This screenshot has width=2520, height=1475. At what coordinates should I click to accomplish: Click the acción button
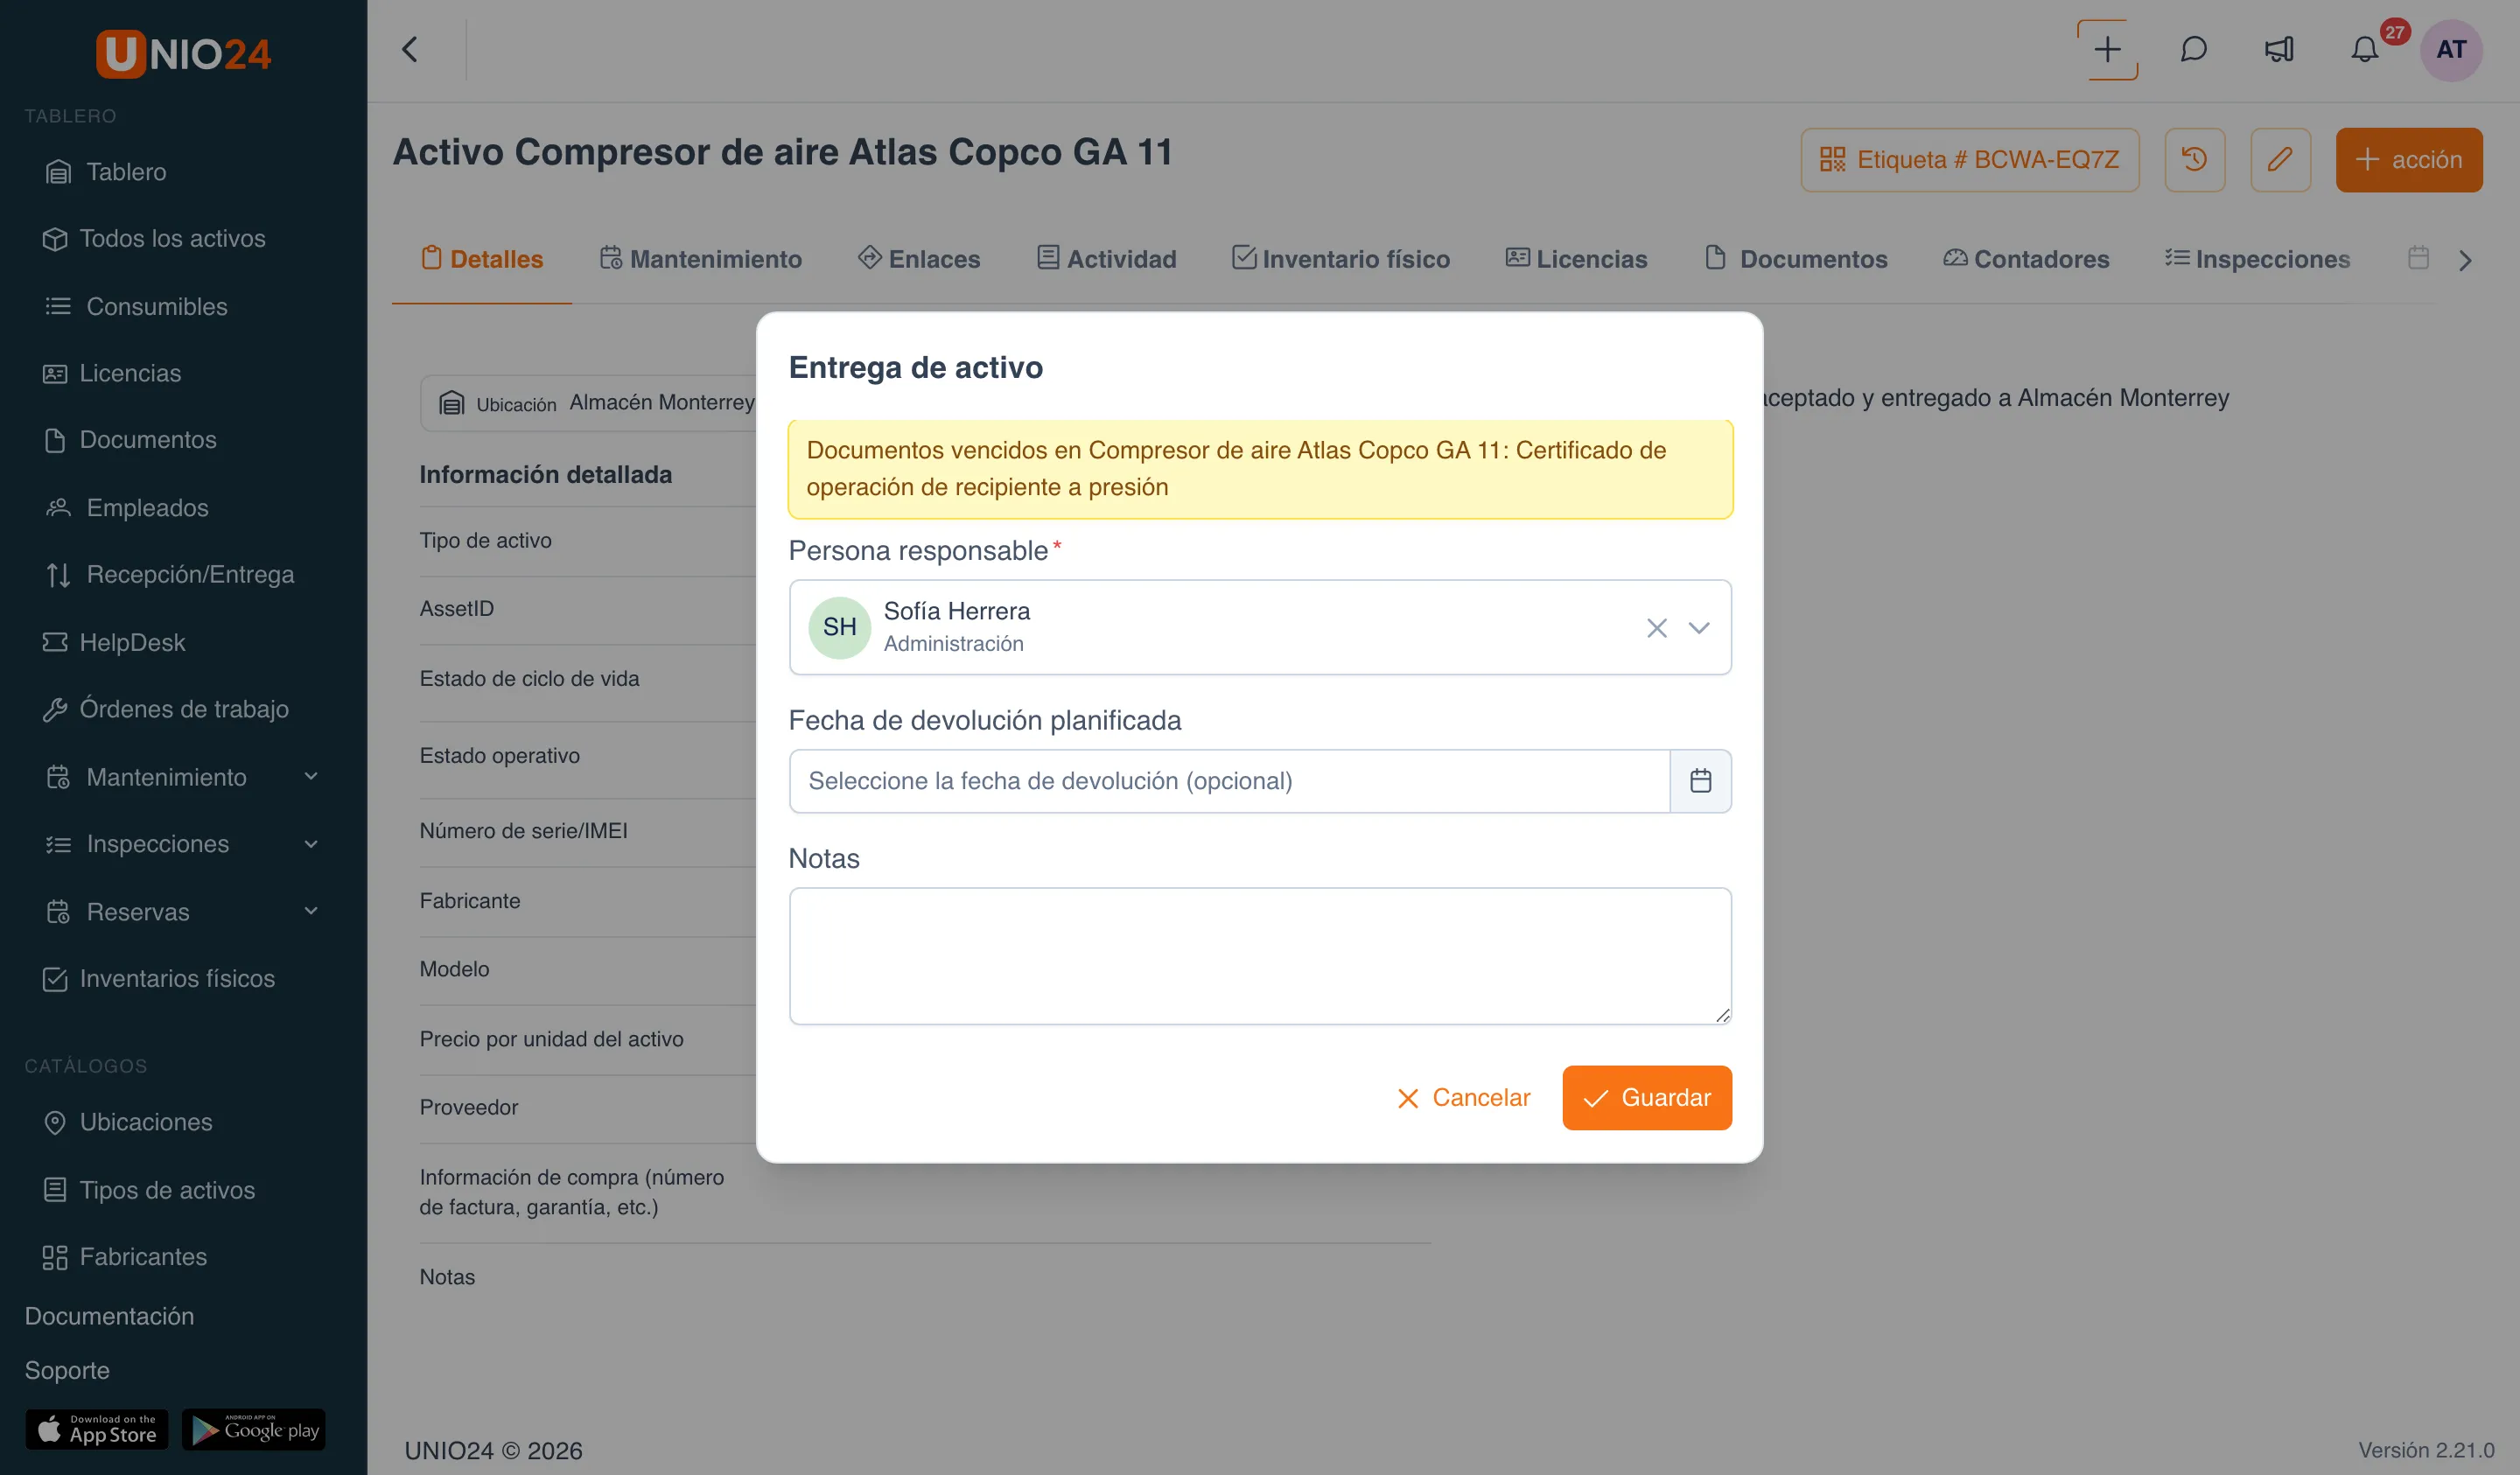[x=2408, y=160]
